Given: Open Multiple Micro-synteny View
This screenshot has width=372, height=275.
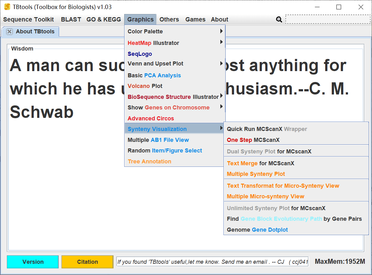Looking at the screenshot, I should [296, 196].
